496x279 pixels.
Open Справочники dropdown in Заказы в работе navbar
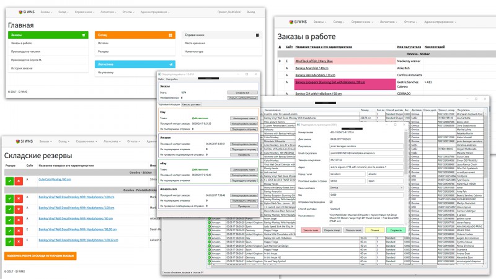pyautogui.click(x=362, y=22)
